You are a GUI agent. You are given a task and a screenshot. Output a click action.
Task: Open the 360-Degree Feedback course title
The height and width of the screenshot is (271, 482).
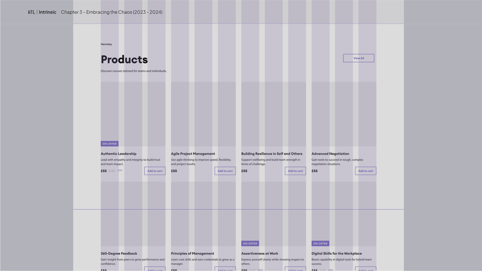click(x=119, y=253)
